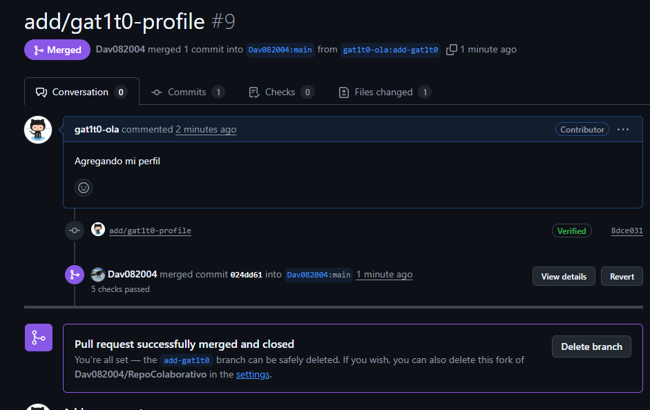The height and width of the screenshot is (410, 650).
Task: Click Dav082004 username in merge event
Action: (132, 274)
